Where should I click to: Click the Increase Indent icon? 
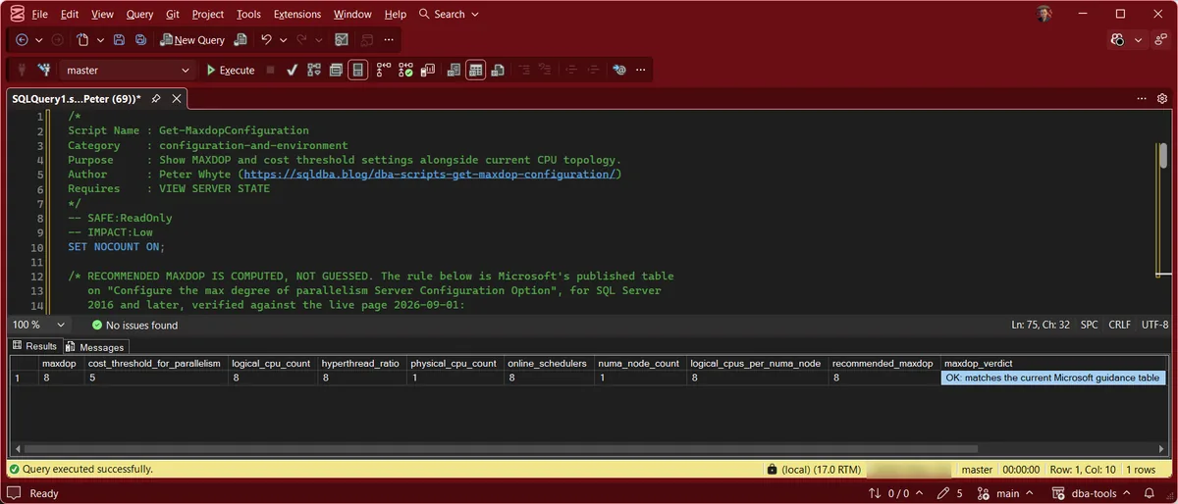point(594,71)
